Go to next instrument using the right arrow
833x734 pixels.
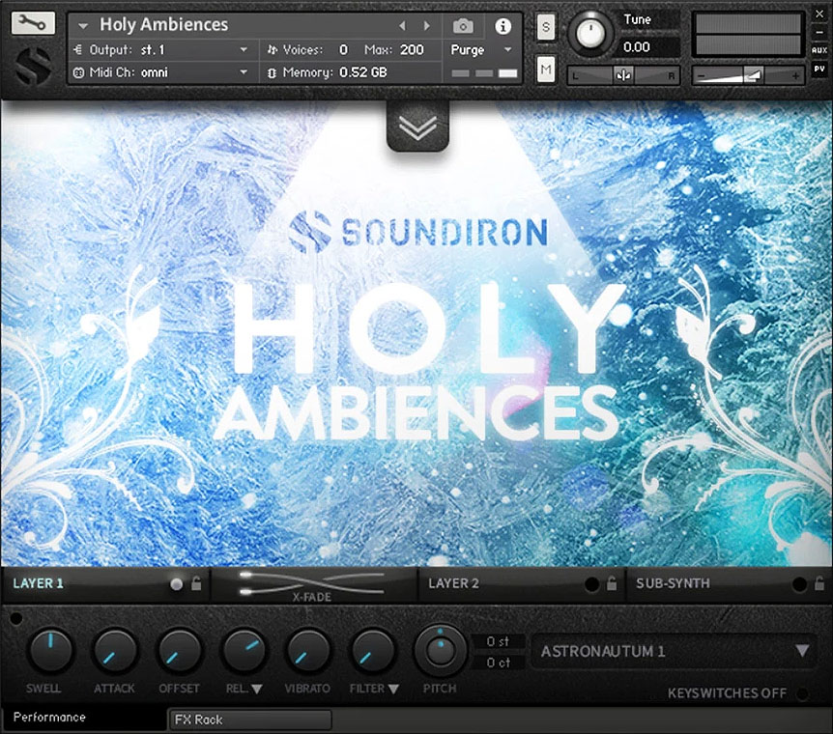click(x=426, y=25)
